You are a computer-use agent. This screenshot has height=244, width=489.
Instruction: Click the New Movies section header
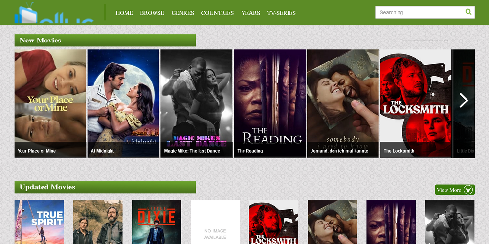105,40
